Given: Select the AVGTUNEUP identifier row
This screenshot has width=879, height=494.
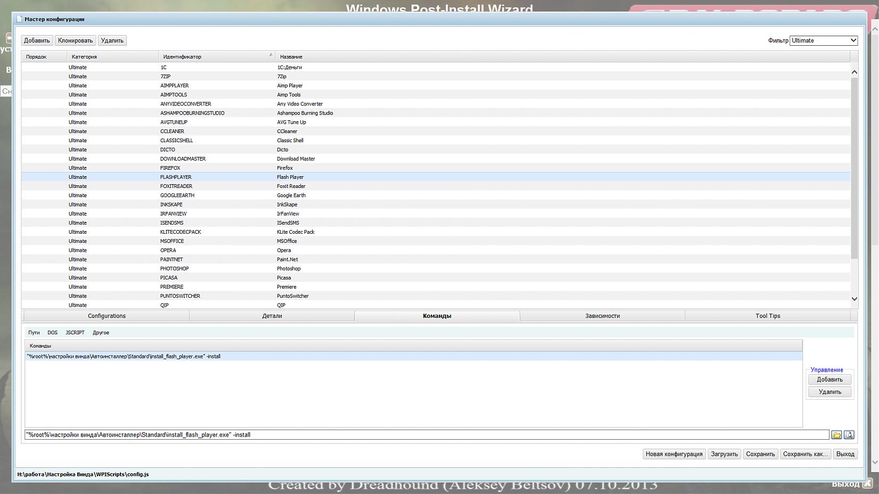Looking at the screenshot, I should (x=174, y=122).
